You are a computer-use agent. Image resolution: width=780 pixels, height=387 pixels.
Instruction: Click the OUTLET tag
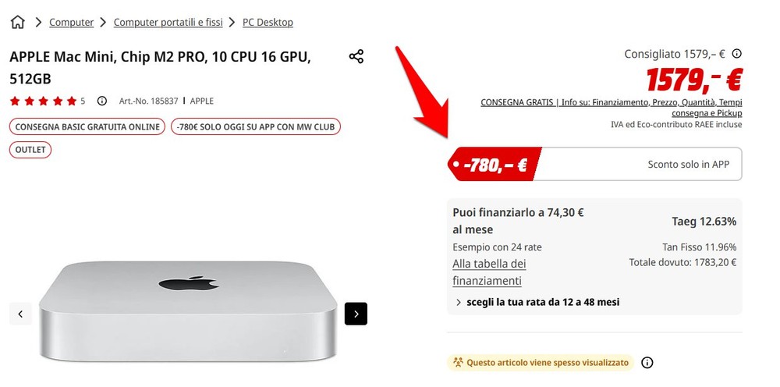pos(30,150)
